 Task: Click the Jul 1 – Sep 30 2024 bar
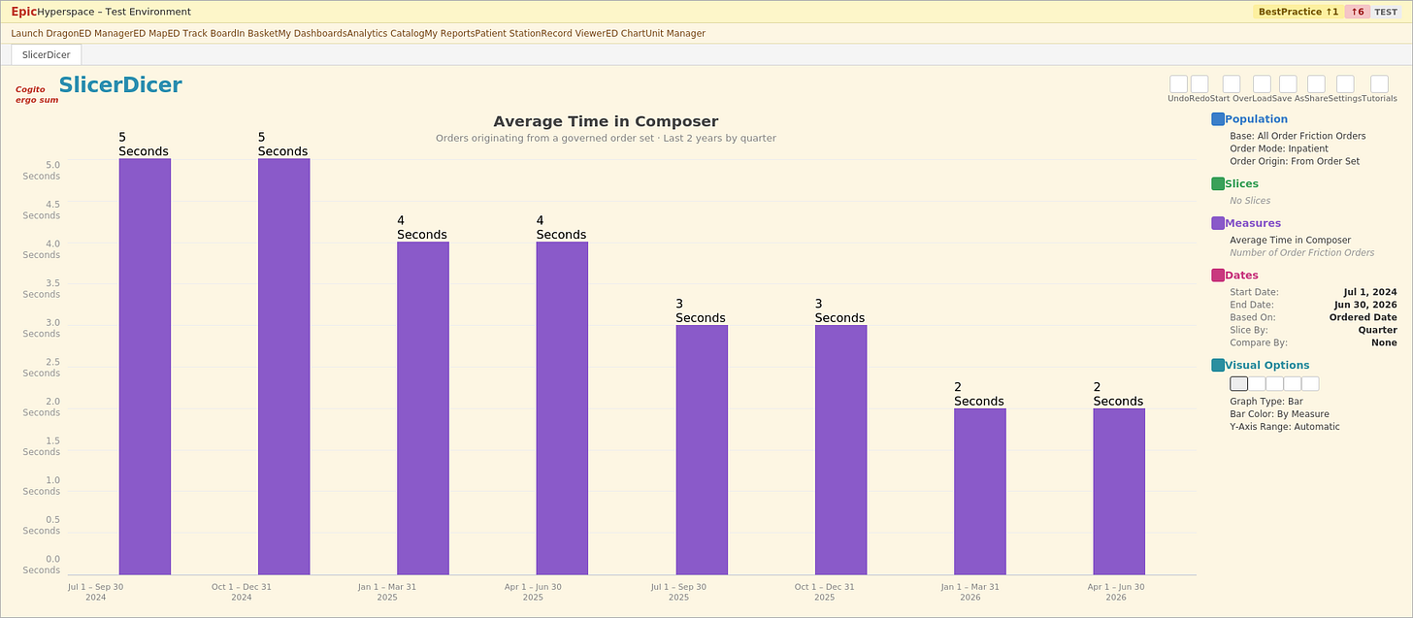click(145, 367)
